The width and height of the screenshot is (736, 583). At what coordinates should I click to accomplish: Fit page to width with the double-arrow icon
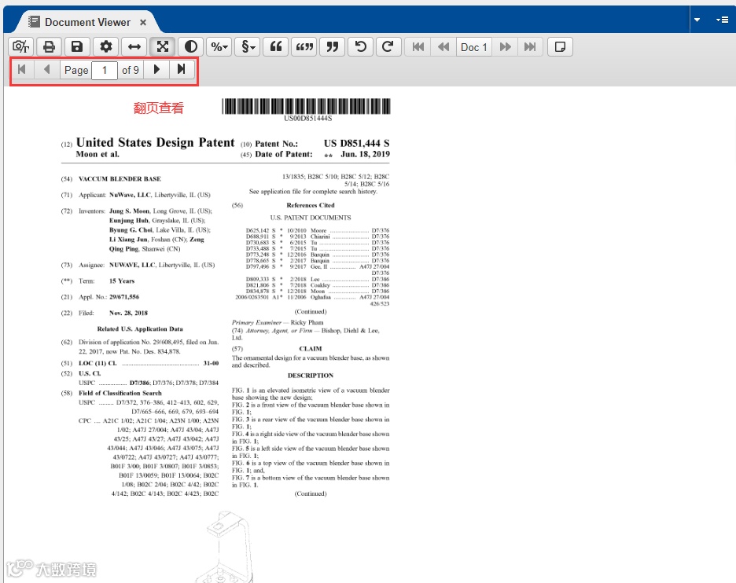point(134,47)
